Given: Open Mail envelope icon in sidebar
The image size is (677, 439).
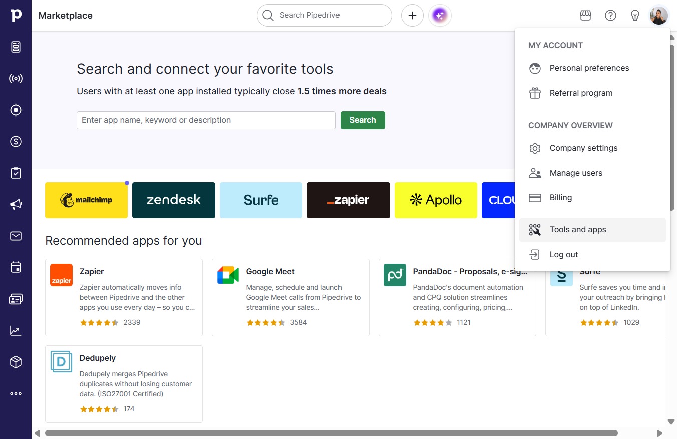Looking at the screenshot, I should pyautogui.click(x=16, y=236).
